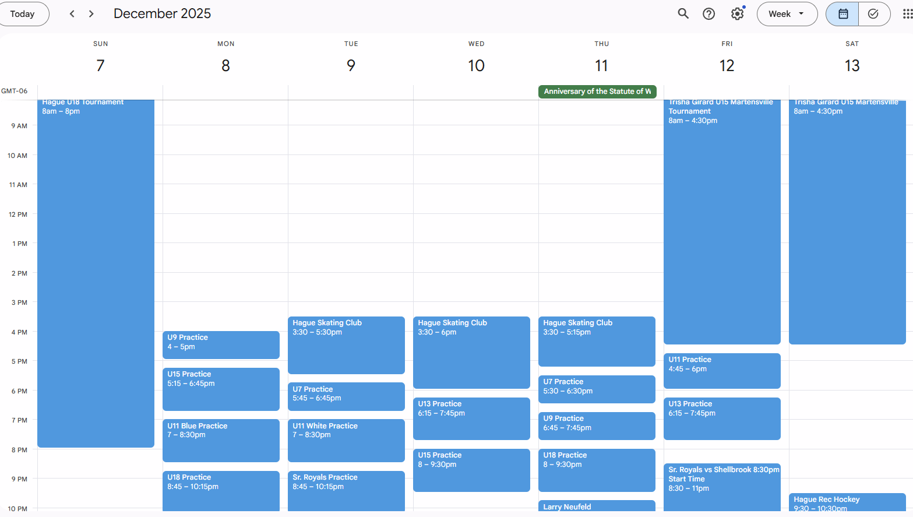Image resolution: width=913 pixels, height=517 pixels.
Task: Open Hague Rec Hockey event
Action: tap(847, 502)
